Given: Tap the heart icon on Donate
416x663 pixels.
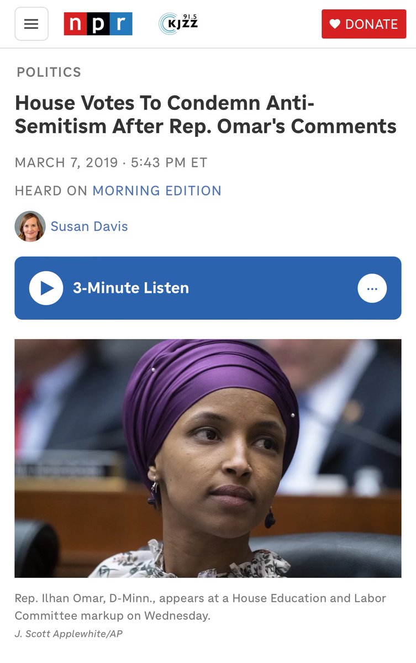Looking at the screenshot, I should point(335,24).
